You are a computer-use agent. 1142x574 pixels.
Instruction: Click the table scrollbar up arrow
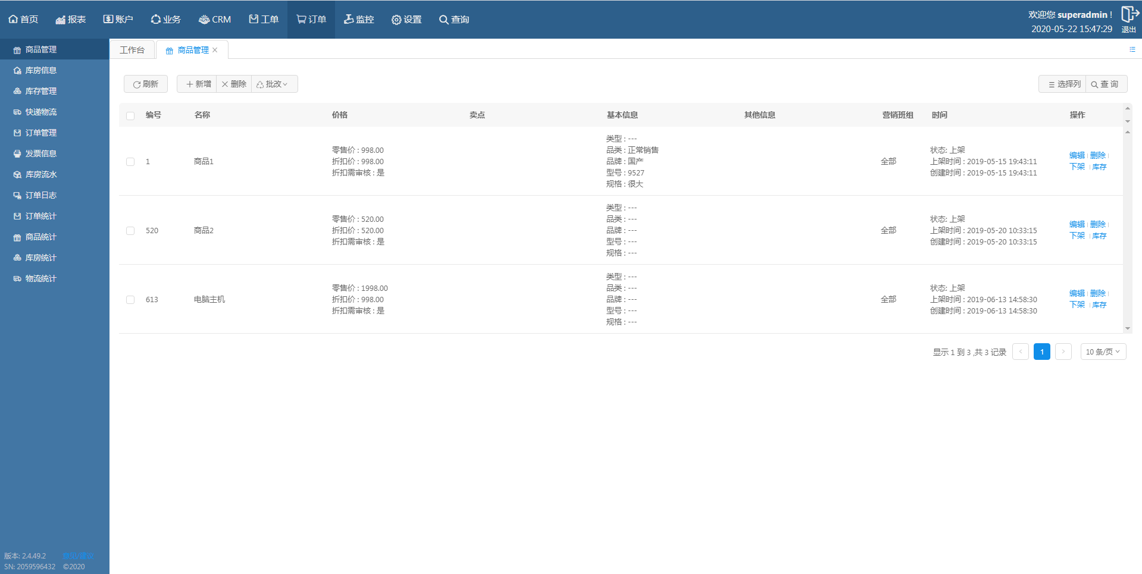pos(1127,132)
